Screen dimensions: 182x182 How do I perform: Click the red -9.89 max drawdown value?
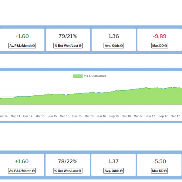(160, 36)
